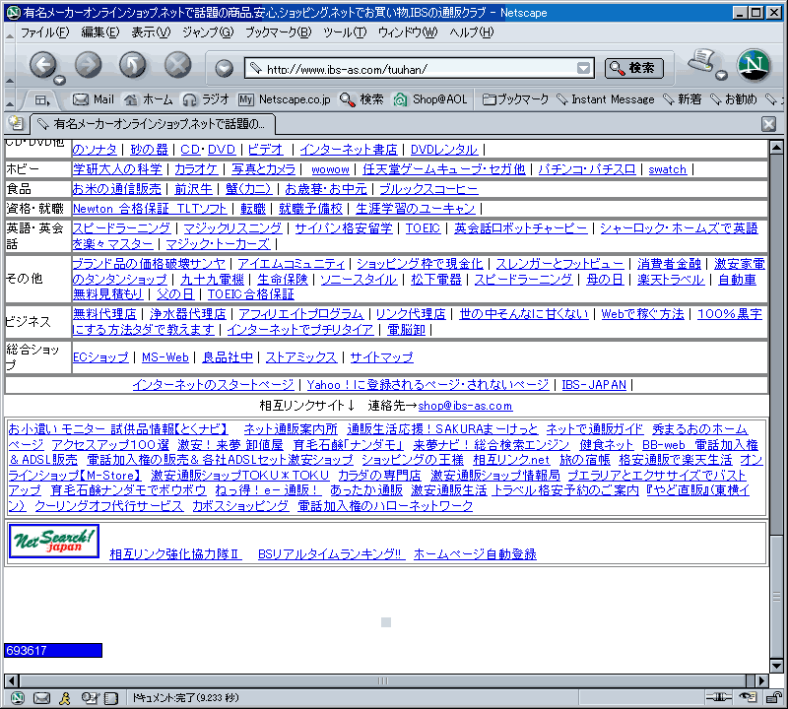The image size is (788, 709).
Task: Open the ヘルプ(H) menu
Action: (472, 32)
